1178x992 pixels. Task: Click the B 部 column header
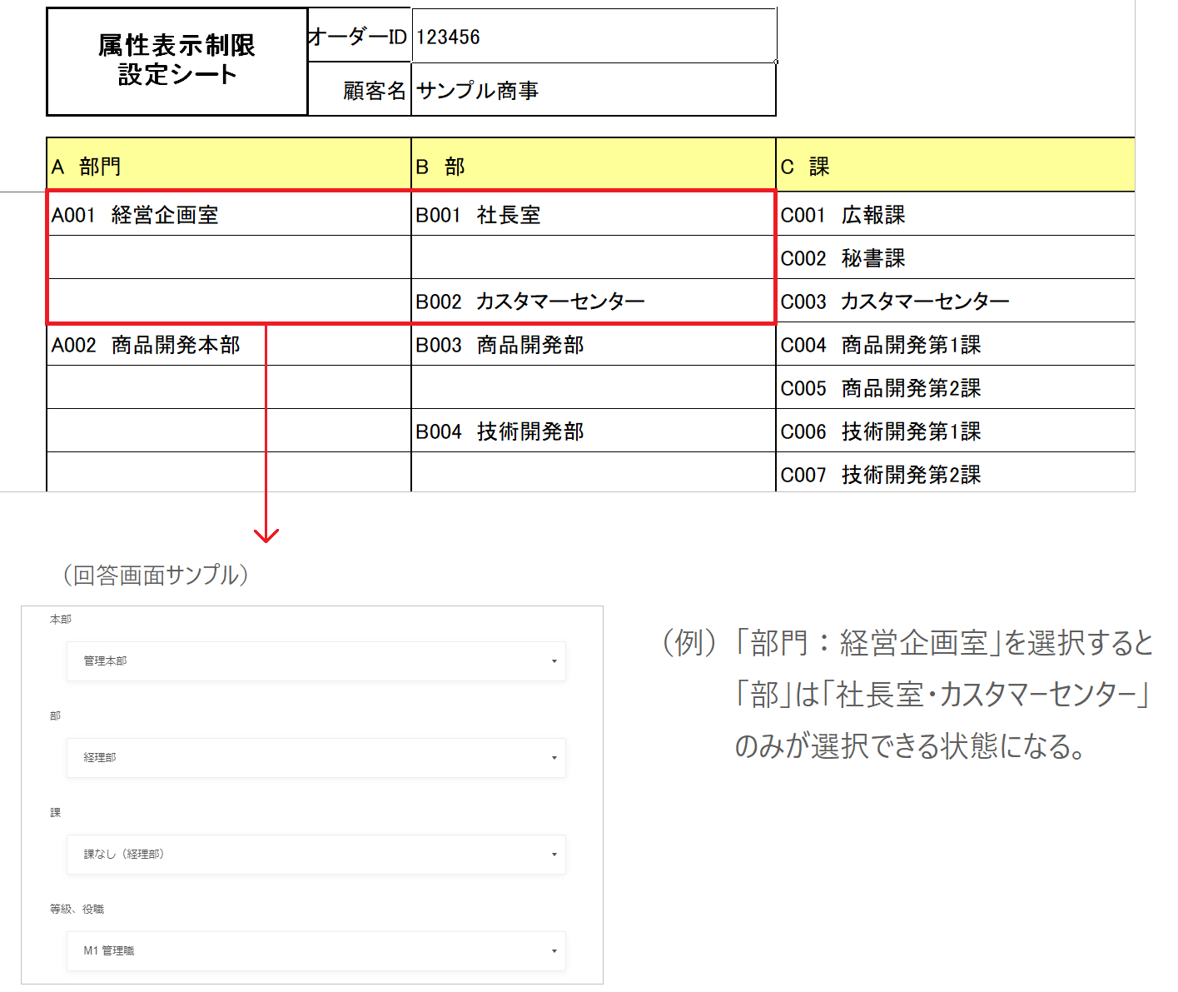pyautogui.click(x=593, y=167)
